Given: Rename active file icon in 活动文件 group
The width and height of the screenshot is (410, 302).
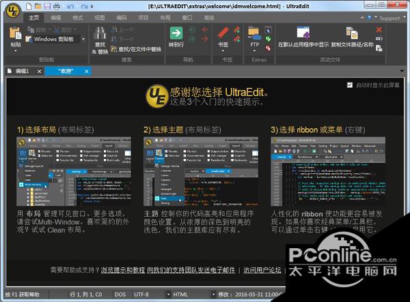Looking at the screenshot, I should (379, 39).
